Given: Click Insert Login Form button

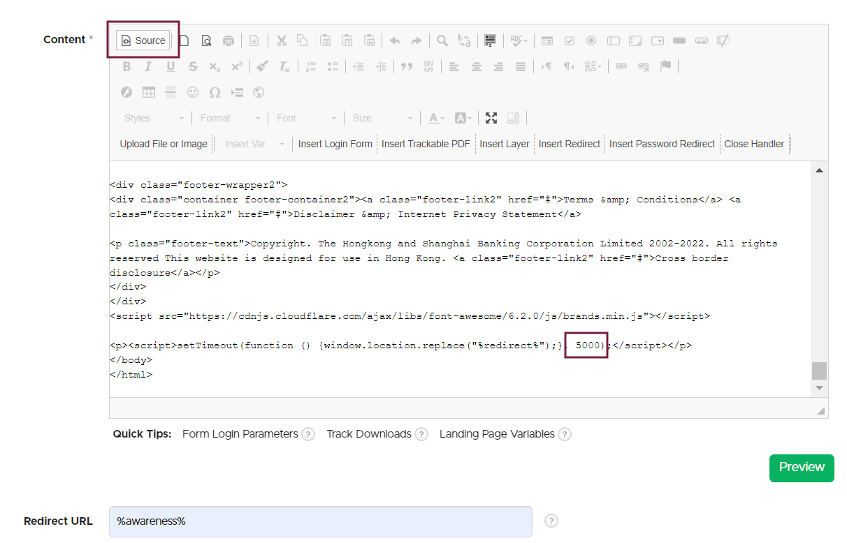Looking at the screenshot, I should click(335, 144).
